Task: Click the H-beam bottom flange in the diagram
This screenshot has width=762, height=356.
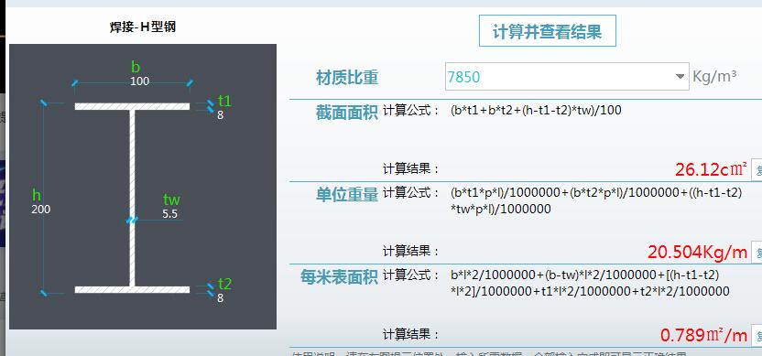Action: tap(132, 290)
